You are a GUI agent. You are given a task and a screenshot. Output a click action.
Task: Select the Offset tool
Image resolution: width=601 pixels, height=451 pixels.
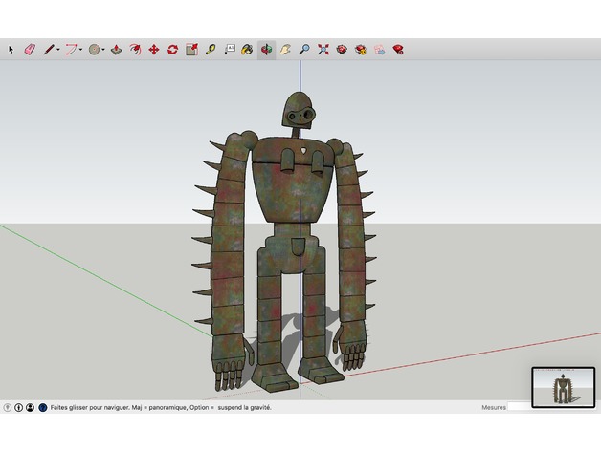pyautogui.click(x=135, y=50)
